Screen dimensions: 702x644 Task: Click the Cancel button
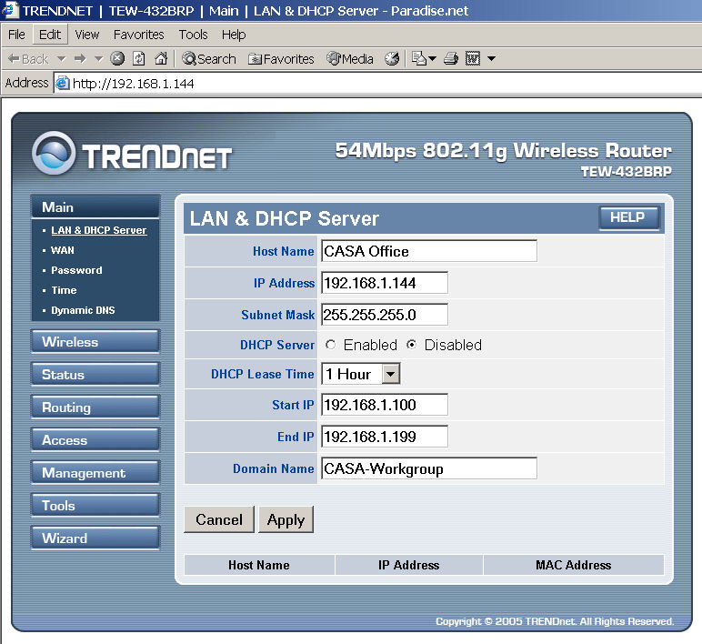[x=219, y=519]
